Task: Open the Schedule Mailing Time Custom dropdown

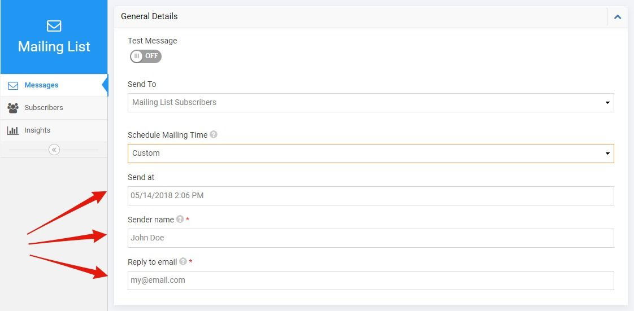Action: [371, 154]
